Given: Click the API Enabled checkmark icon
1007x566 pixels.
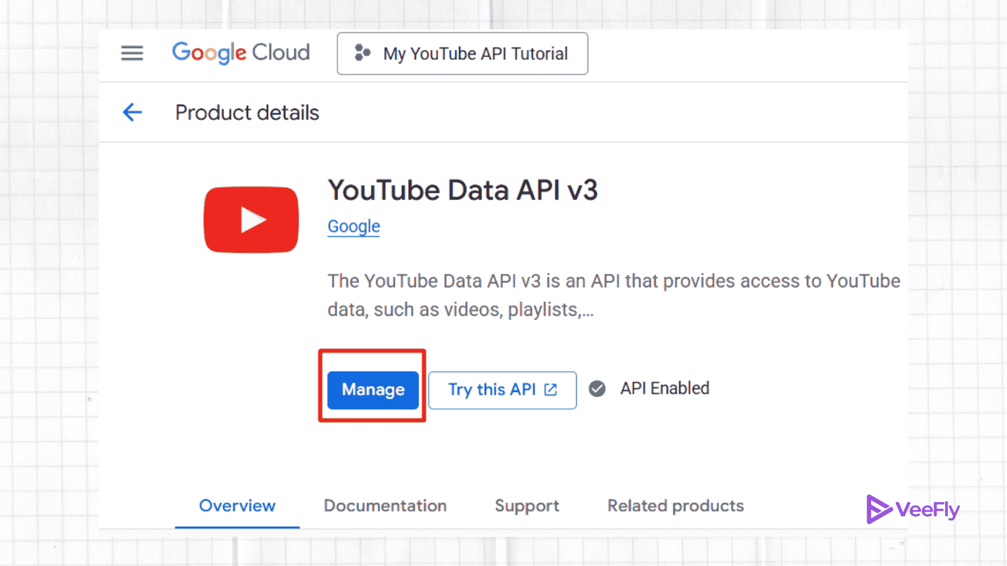Looking at the screenshot, I should pyautogui.click(x=596, y=388).
